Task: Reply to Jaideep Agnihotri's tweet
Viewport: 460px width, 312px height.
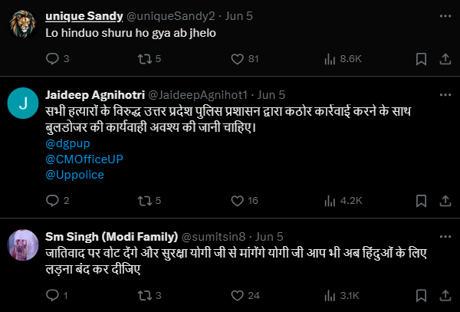Action: 53,201
